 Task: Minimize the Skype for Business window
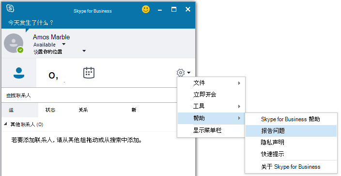160,10
